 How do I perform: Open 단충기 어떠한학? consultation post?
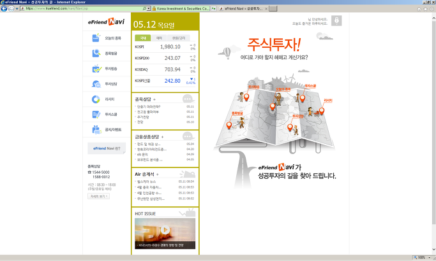click(x=149, y=106)
